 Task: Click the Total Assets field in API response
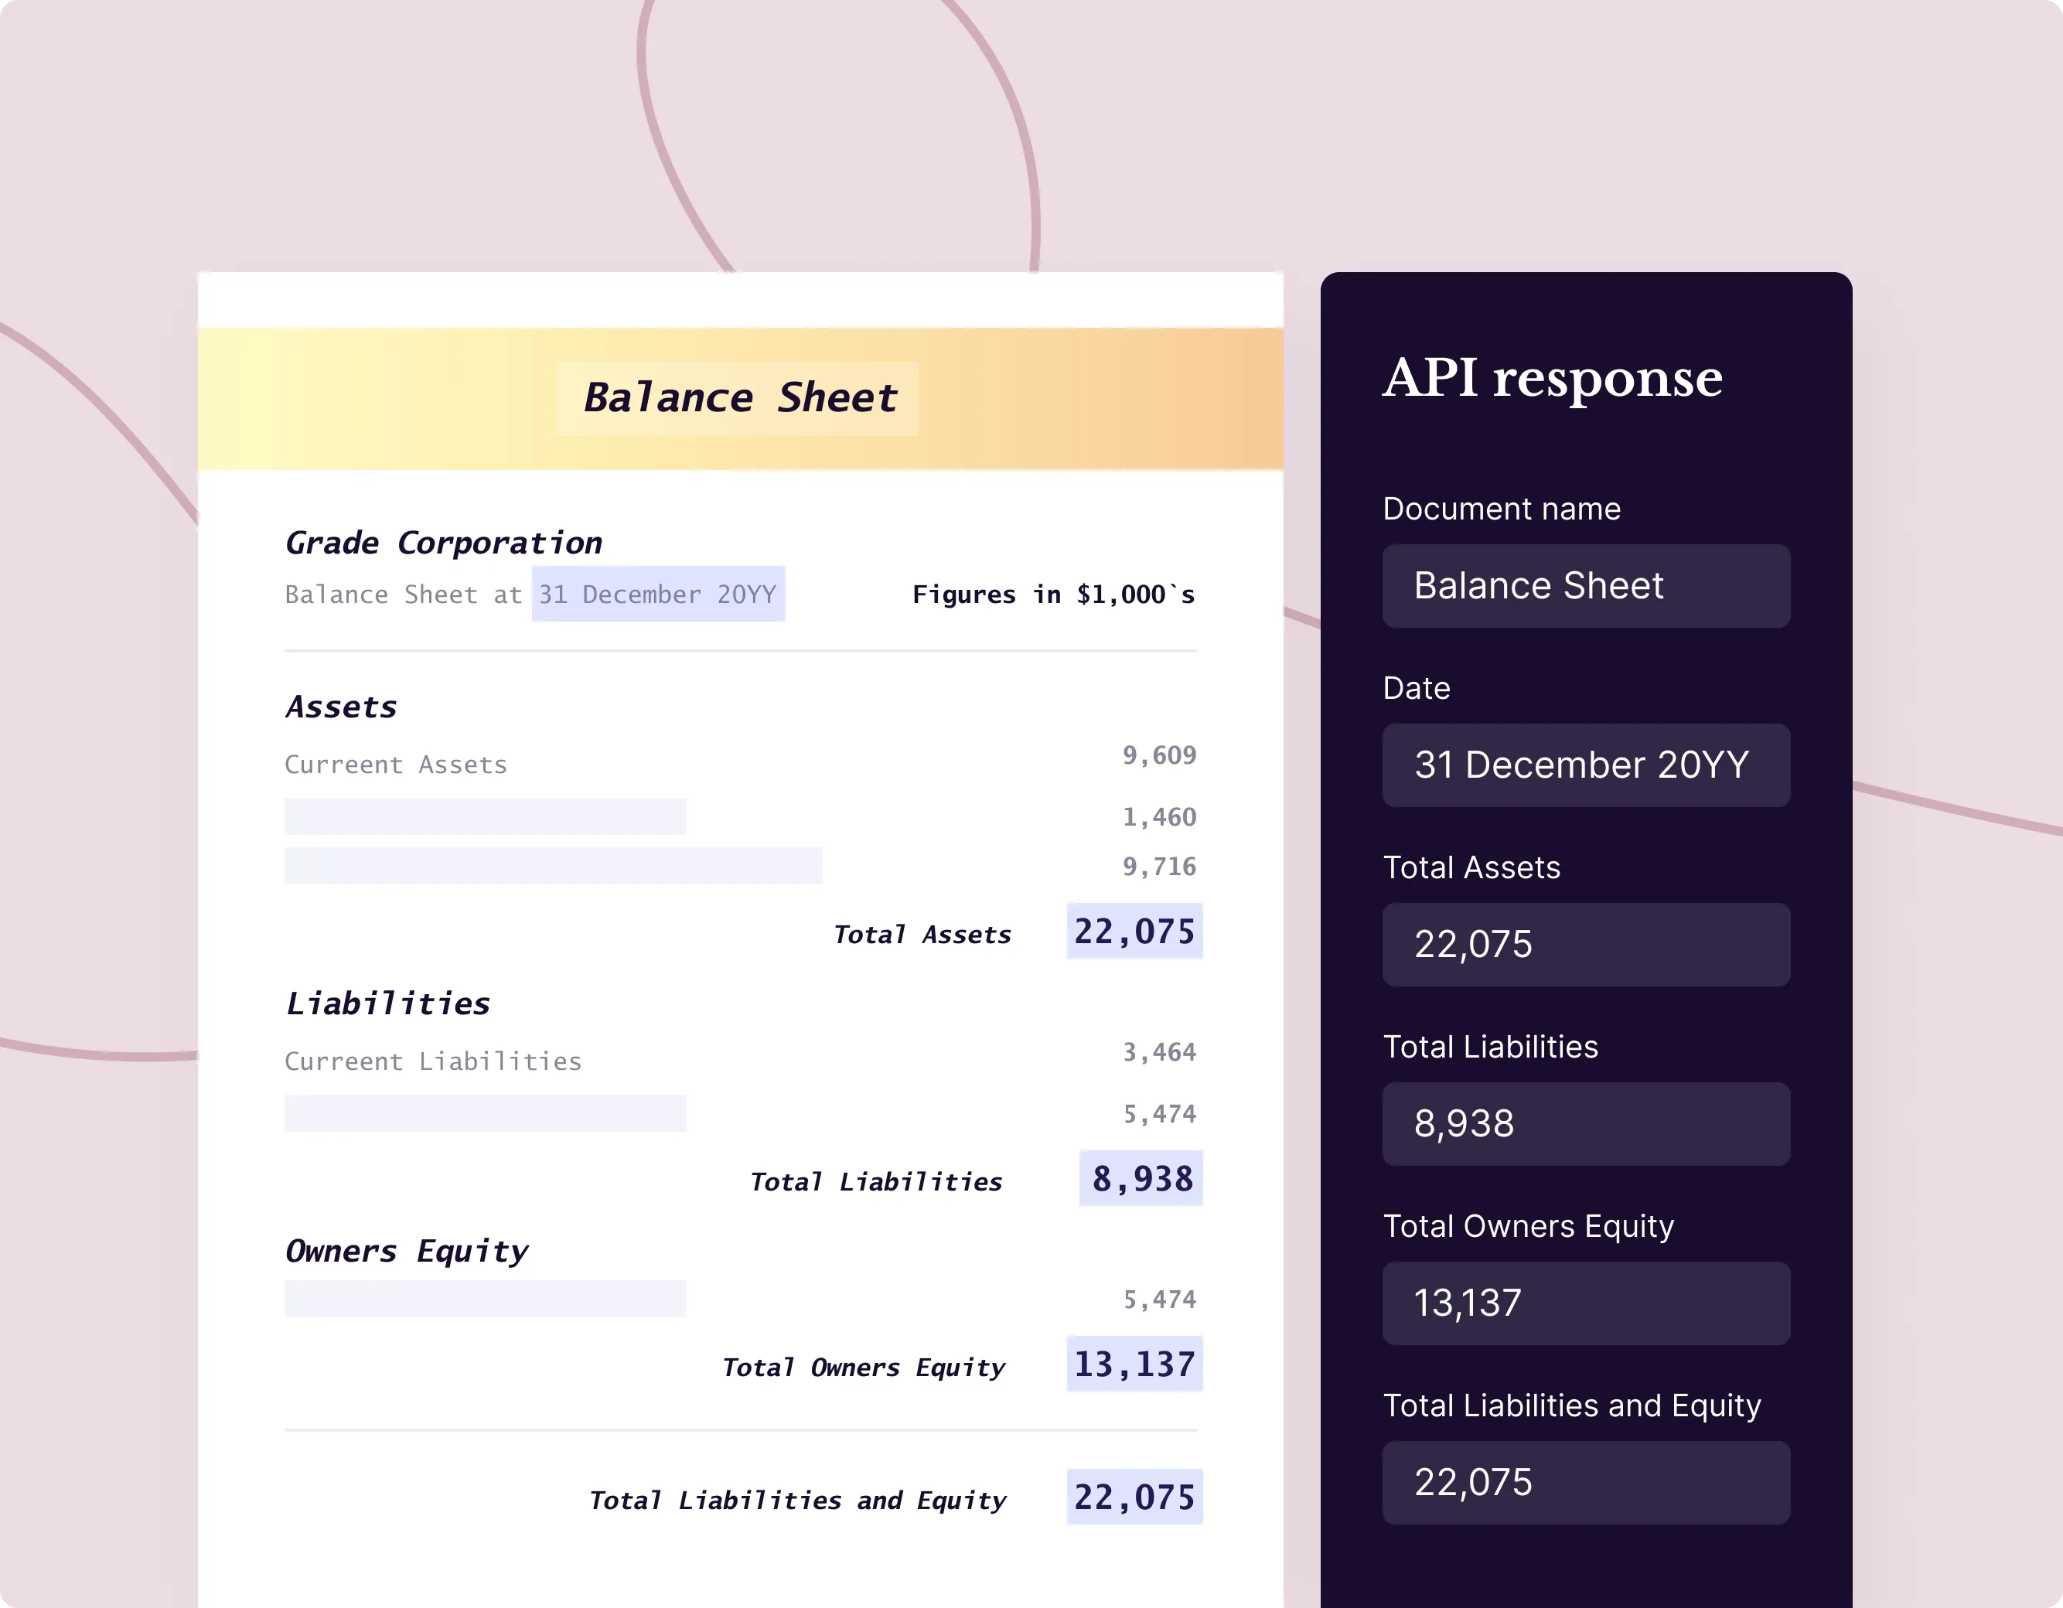click(x=1585, y=944)
